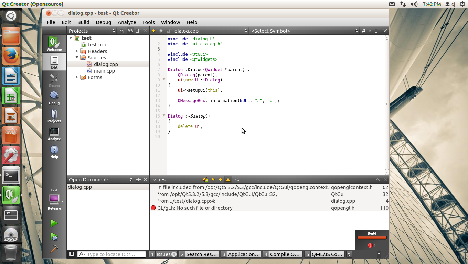Screen dimensions: 468x264
Task: Minimize the Issues output pane
Action: click(377, 180)
